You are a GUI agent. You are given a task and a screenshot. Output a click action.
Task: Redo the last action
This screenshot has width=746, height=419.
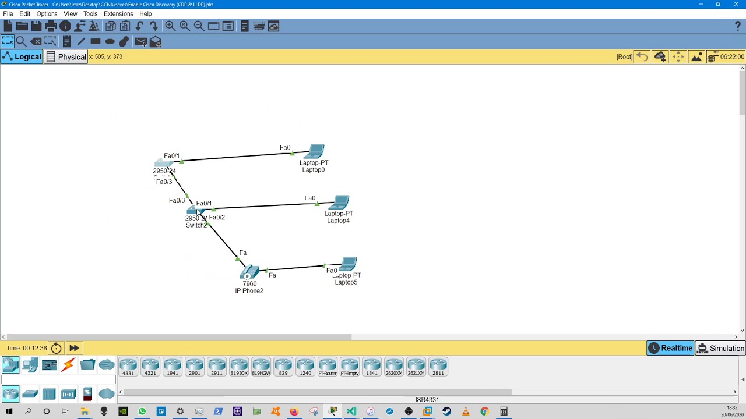153,26
